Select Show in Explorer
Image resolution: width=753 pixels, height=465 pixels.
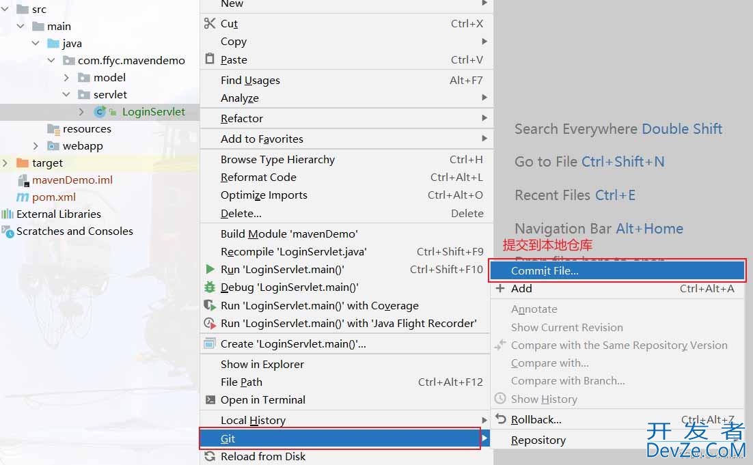(x=346, y=364)
